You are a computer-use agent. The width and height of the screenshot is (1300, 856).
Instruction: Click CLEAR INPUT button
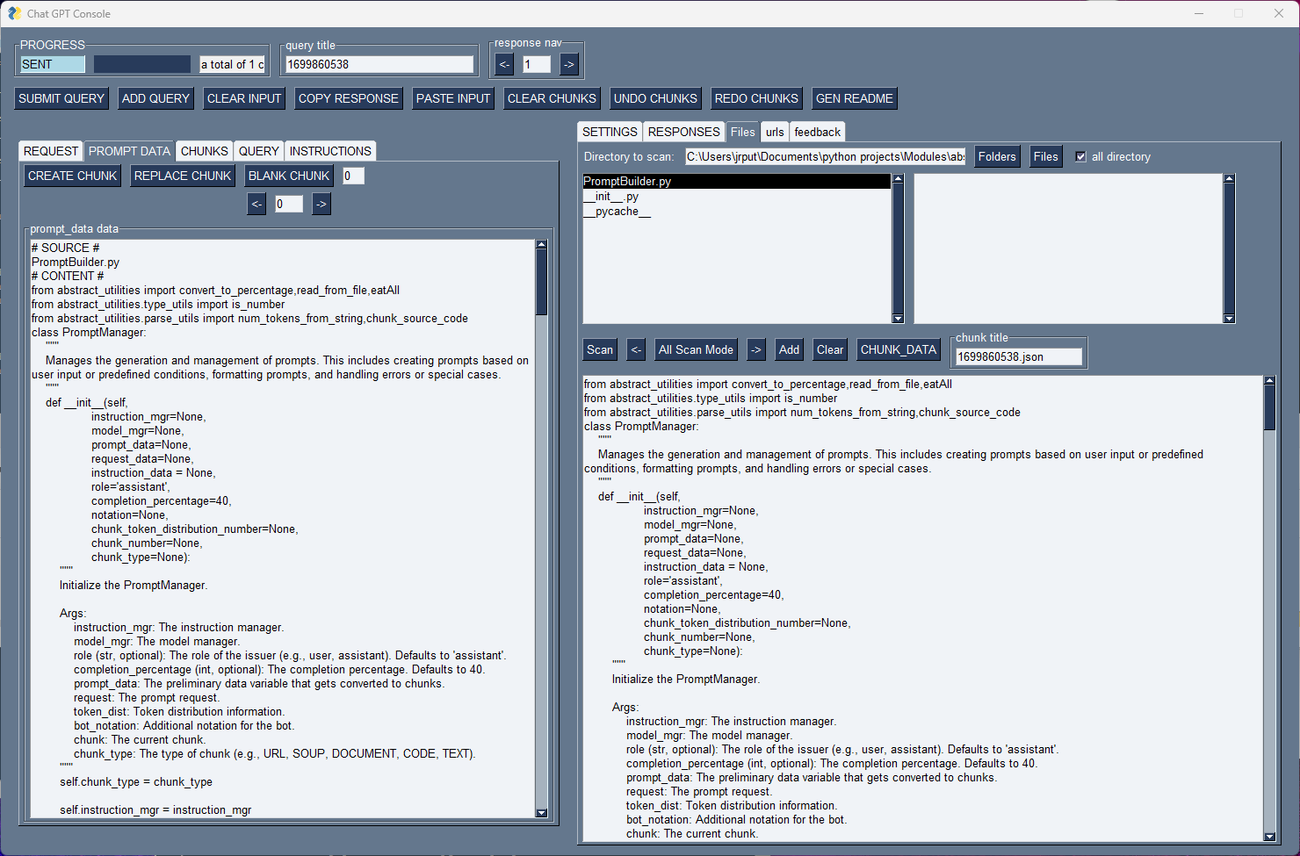(x=244, y=98)
